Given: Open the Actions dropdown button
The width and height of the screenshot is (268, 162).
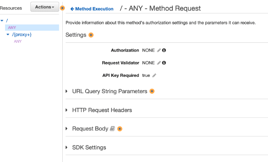Looking at the screenshot, I should [x=45, y=7].
